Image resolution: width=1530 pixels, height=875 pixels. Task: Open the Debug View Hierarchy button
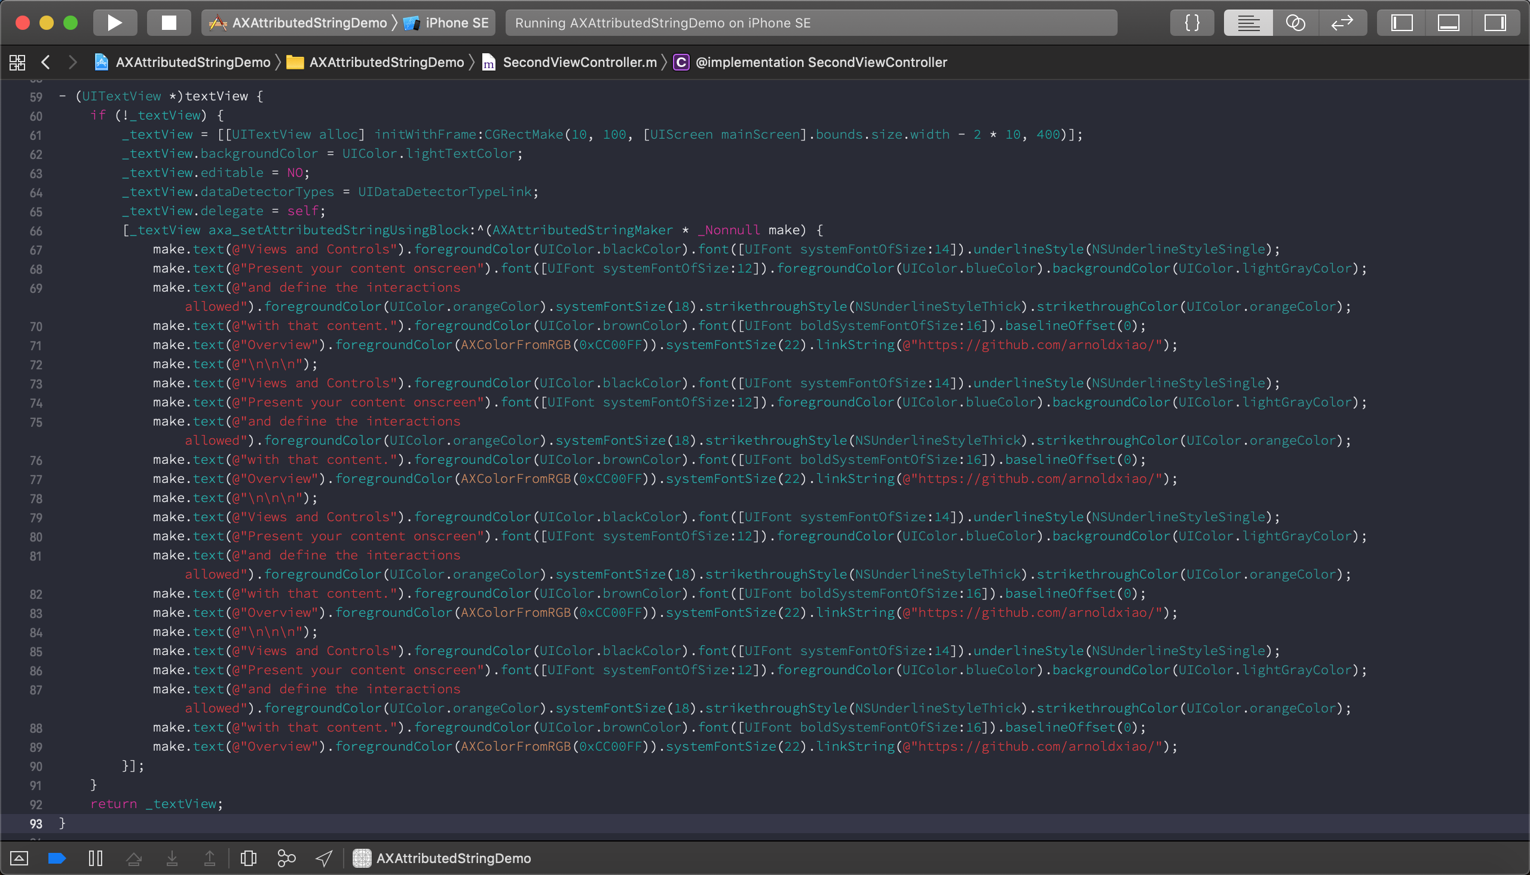click(x=248, y=858)
